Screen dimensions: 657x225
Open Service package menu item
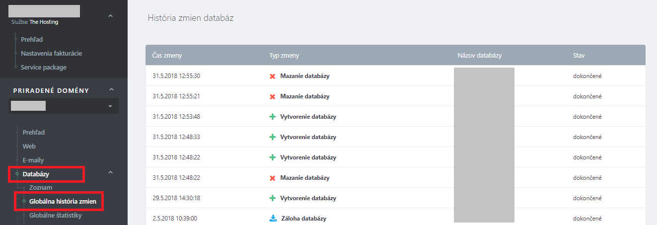tap(44, 67)
